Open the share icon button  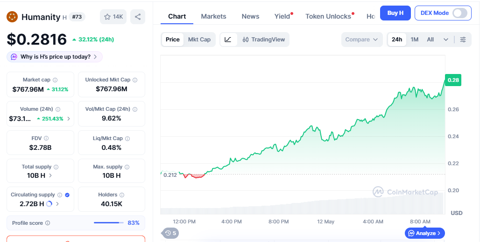(x=138, y=17)
